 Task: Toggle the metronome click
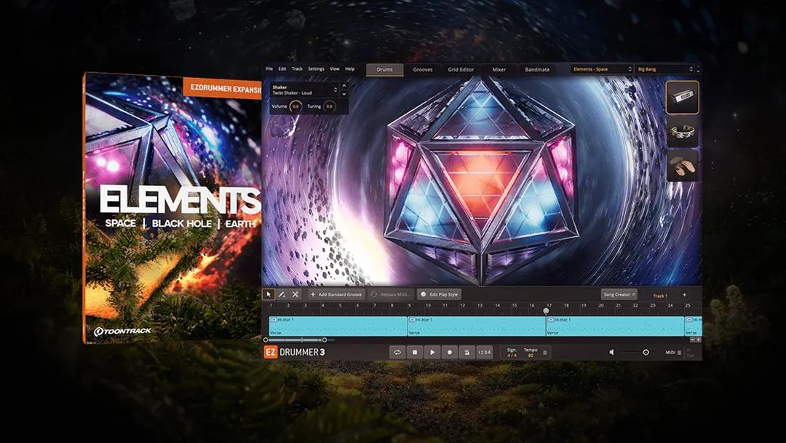tap(467, 353)
